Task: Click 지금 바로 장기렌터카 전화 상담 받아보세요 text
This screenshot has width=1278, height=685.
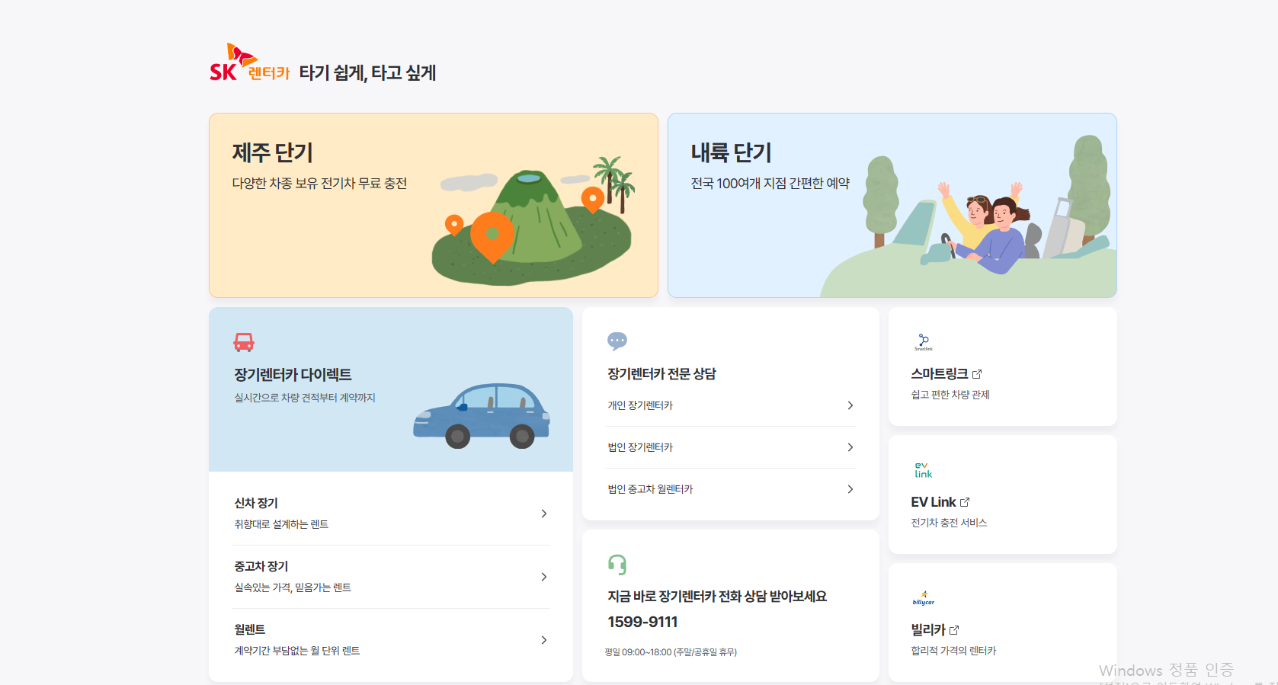Action: pos(717,597)
